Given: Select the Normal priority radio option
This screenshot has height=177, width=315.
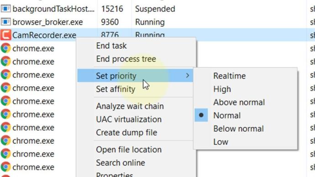Looking at the screenshot, I should (x=201, y=115).
